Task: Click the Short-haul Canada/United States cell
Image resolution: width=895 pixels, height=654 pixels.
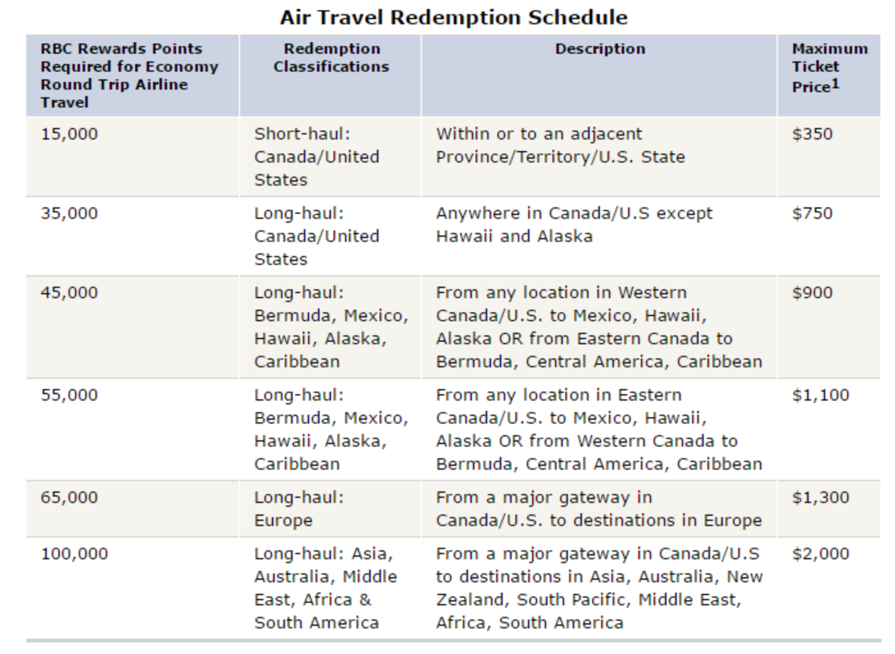Action: pyautogui.click(x=316, y=157)
